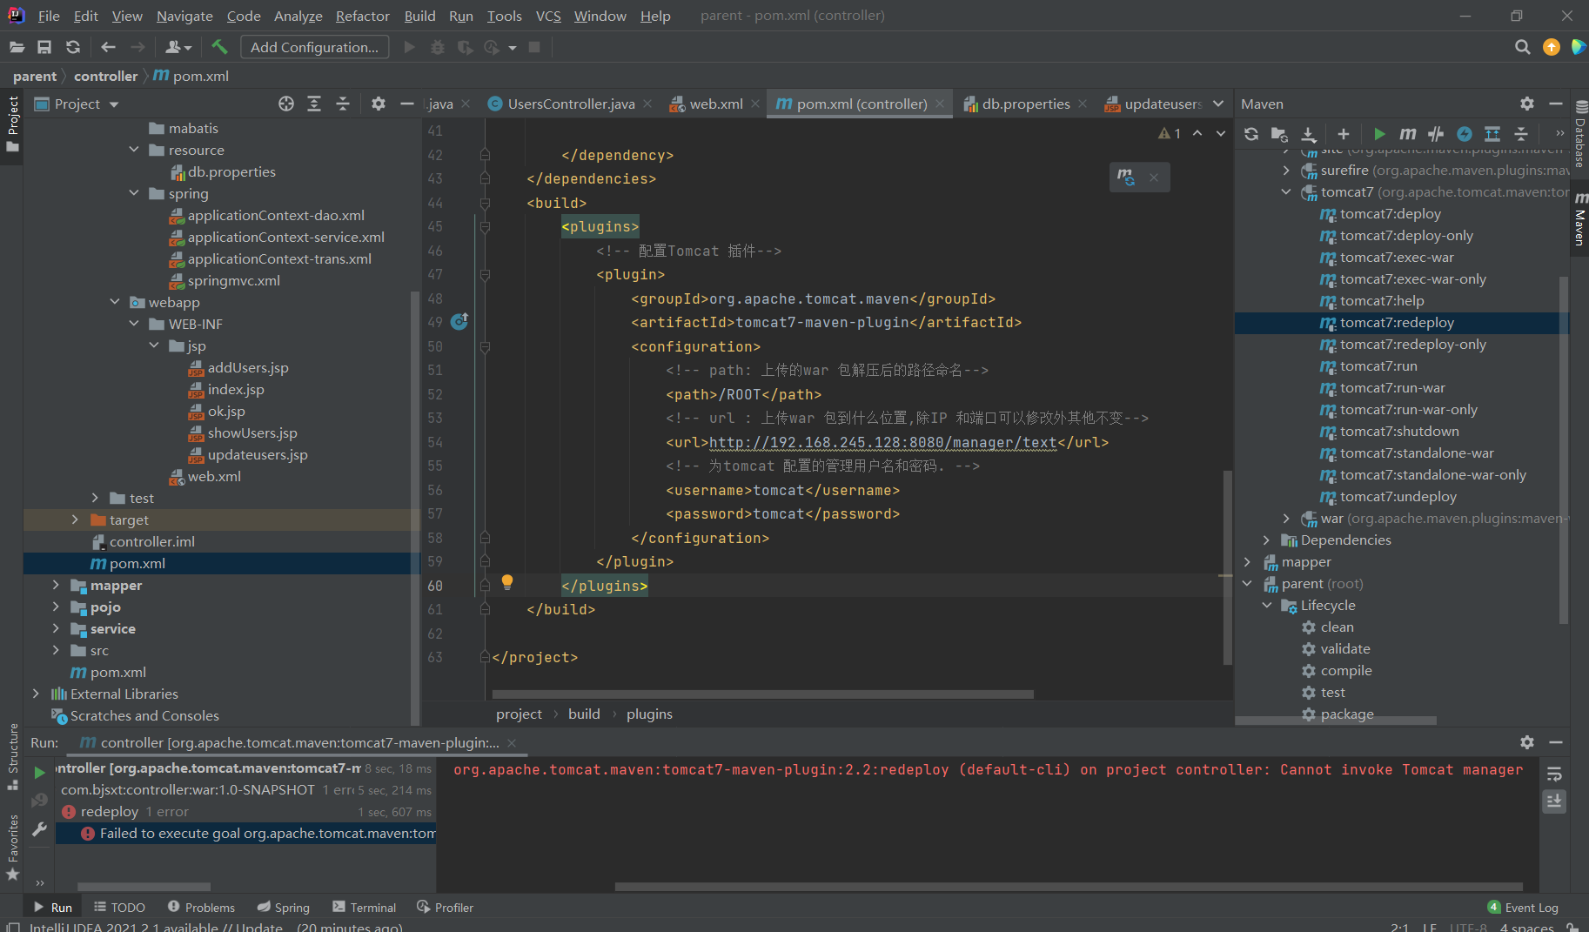Synchronize files toolbar icon
This screenshot has height=932, width=1589.
(73, 47)
